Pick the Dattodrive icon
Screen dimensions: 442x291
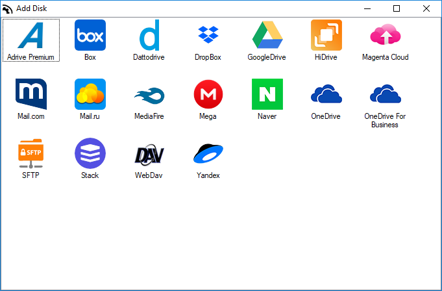(149, 35)
